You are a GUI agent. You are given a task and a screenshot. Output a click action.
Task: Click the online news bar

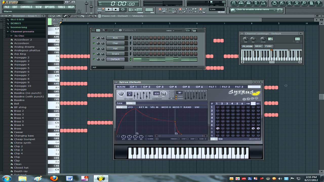[256, 10]
